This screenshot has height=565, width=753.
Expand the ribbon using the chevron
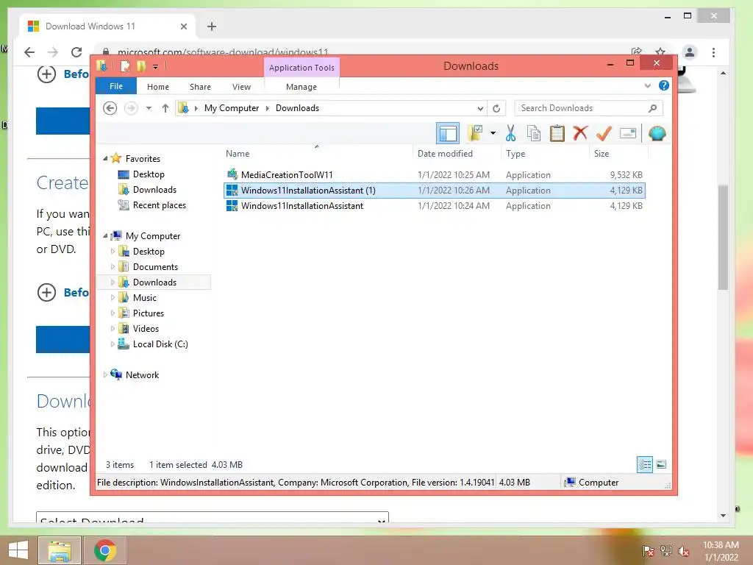tap(647, 86)
